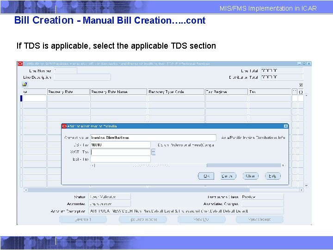333x250 pixels.
Task: Click the TDS Tax field containing 10010
Action: 120,145
